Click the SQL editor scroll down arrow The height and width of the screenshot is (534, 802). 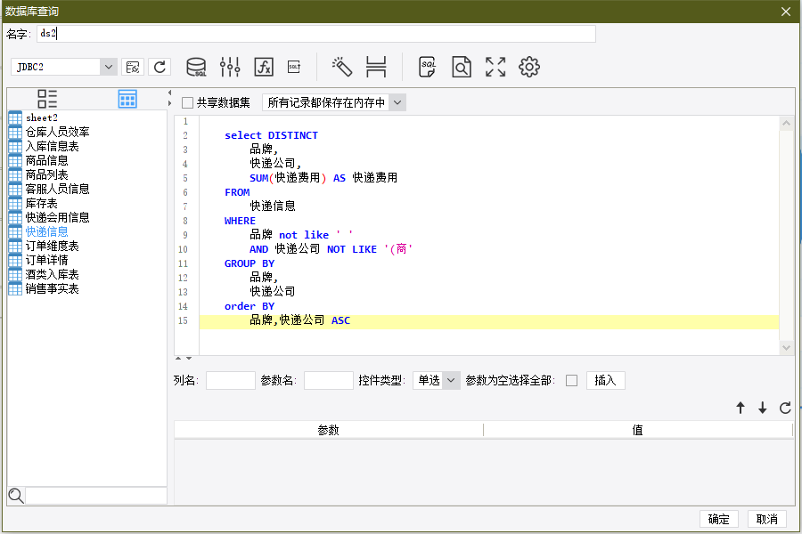(786, 348)
